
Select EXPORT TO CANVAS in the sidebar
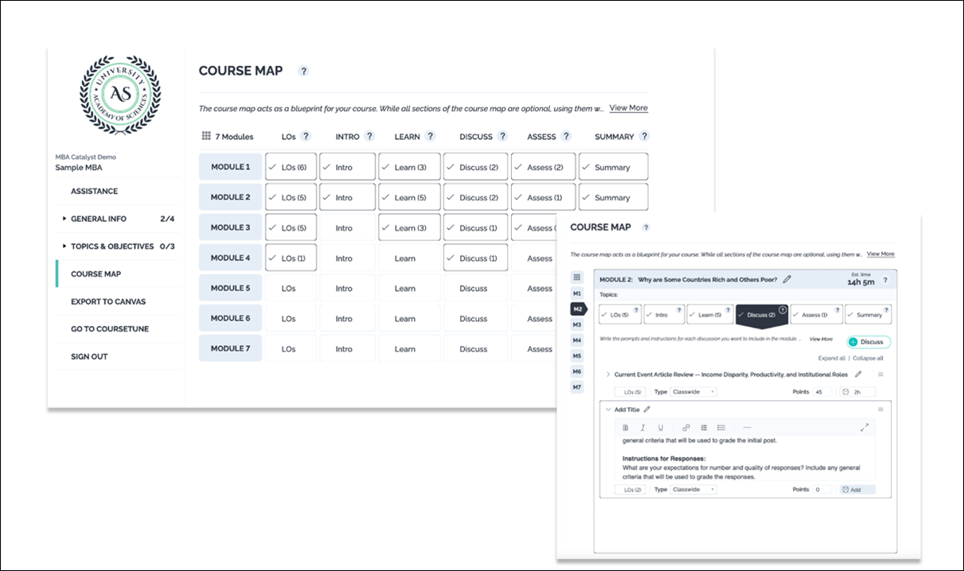pos(108,301)
